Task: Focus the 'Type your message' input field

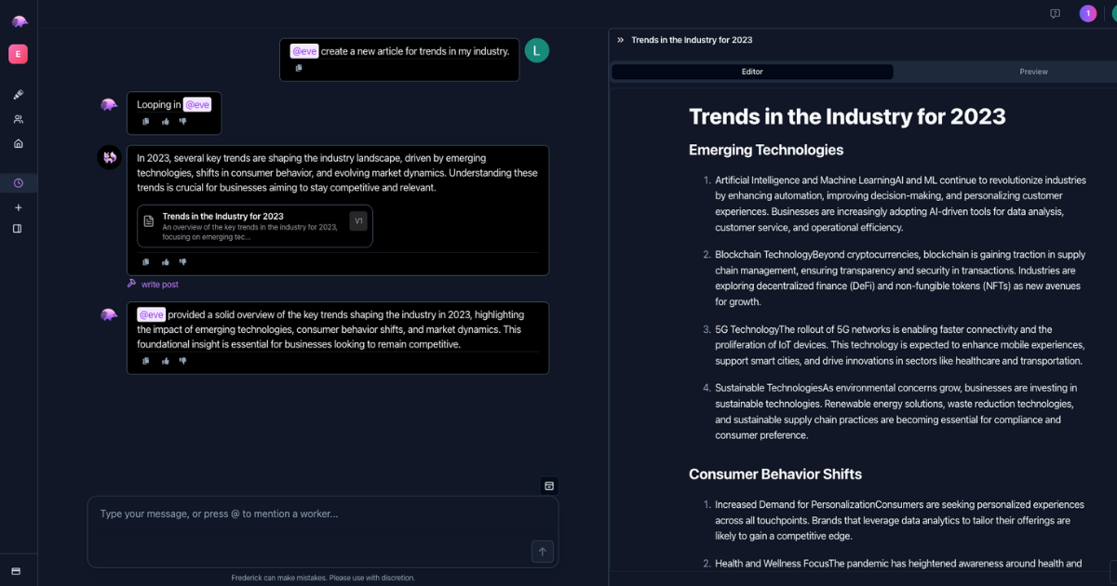Action: (x=323, y=531)
